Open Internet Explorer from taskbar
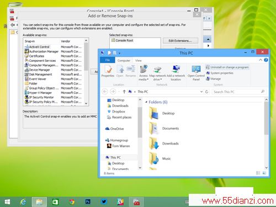The image size is (276, 207). tap(23, 202)
